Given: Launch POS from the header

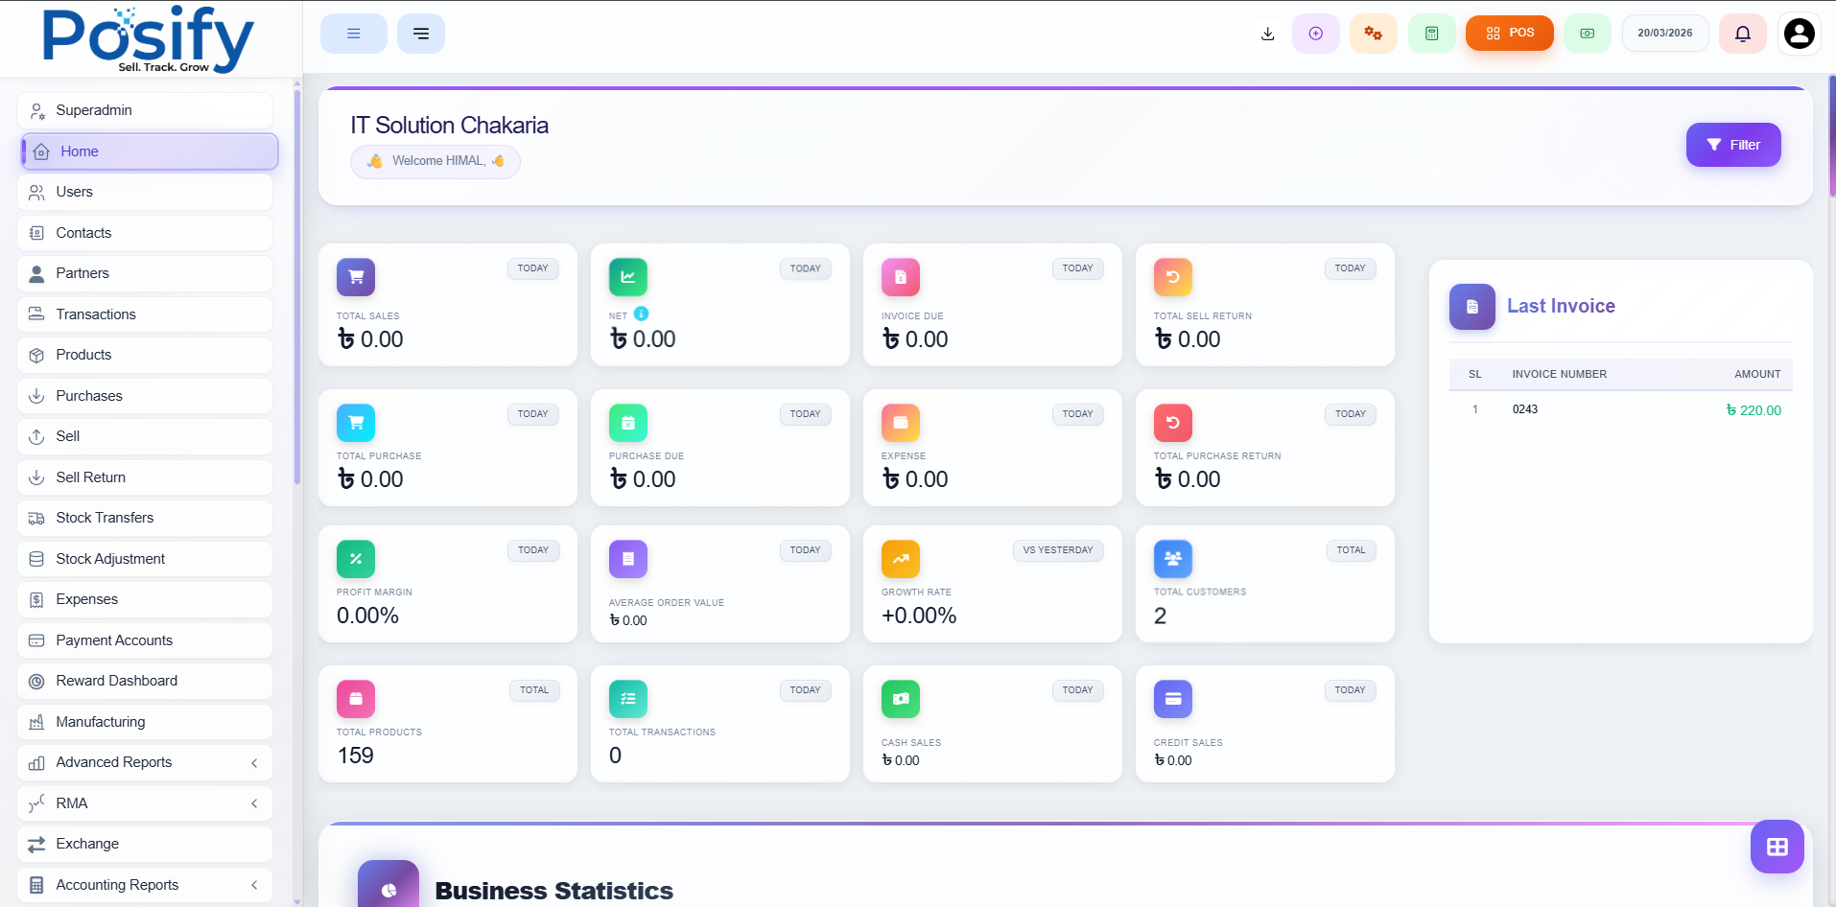Looking at the screenshot, I should pyautogui.click(x=1509, y=33).
